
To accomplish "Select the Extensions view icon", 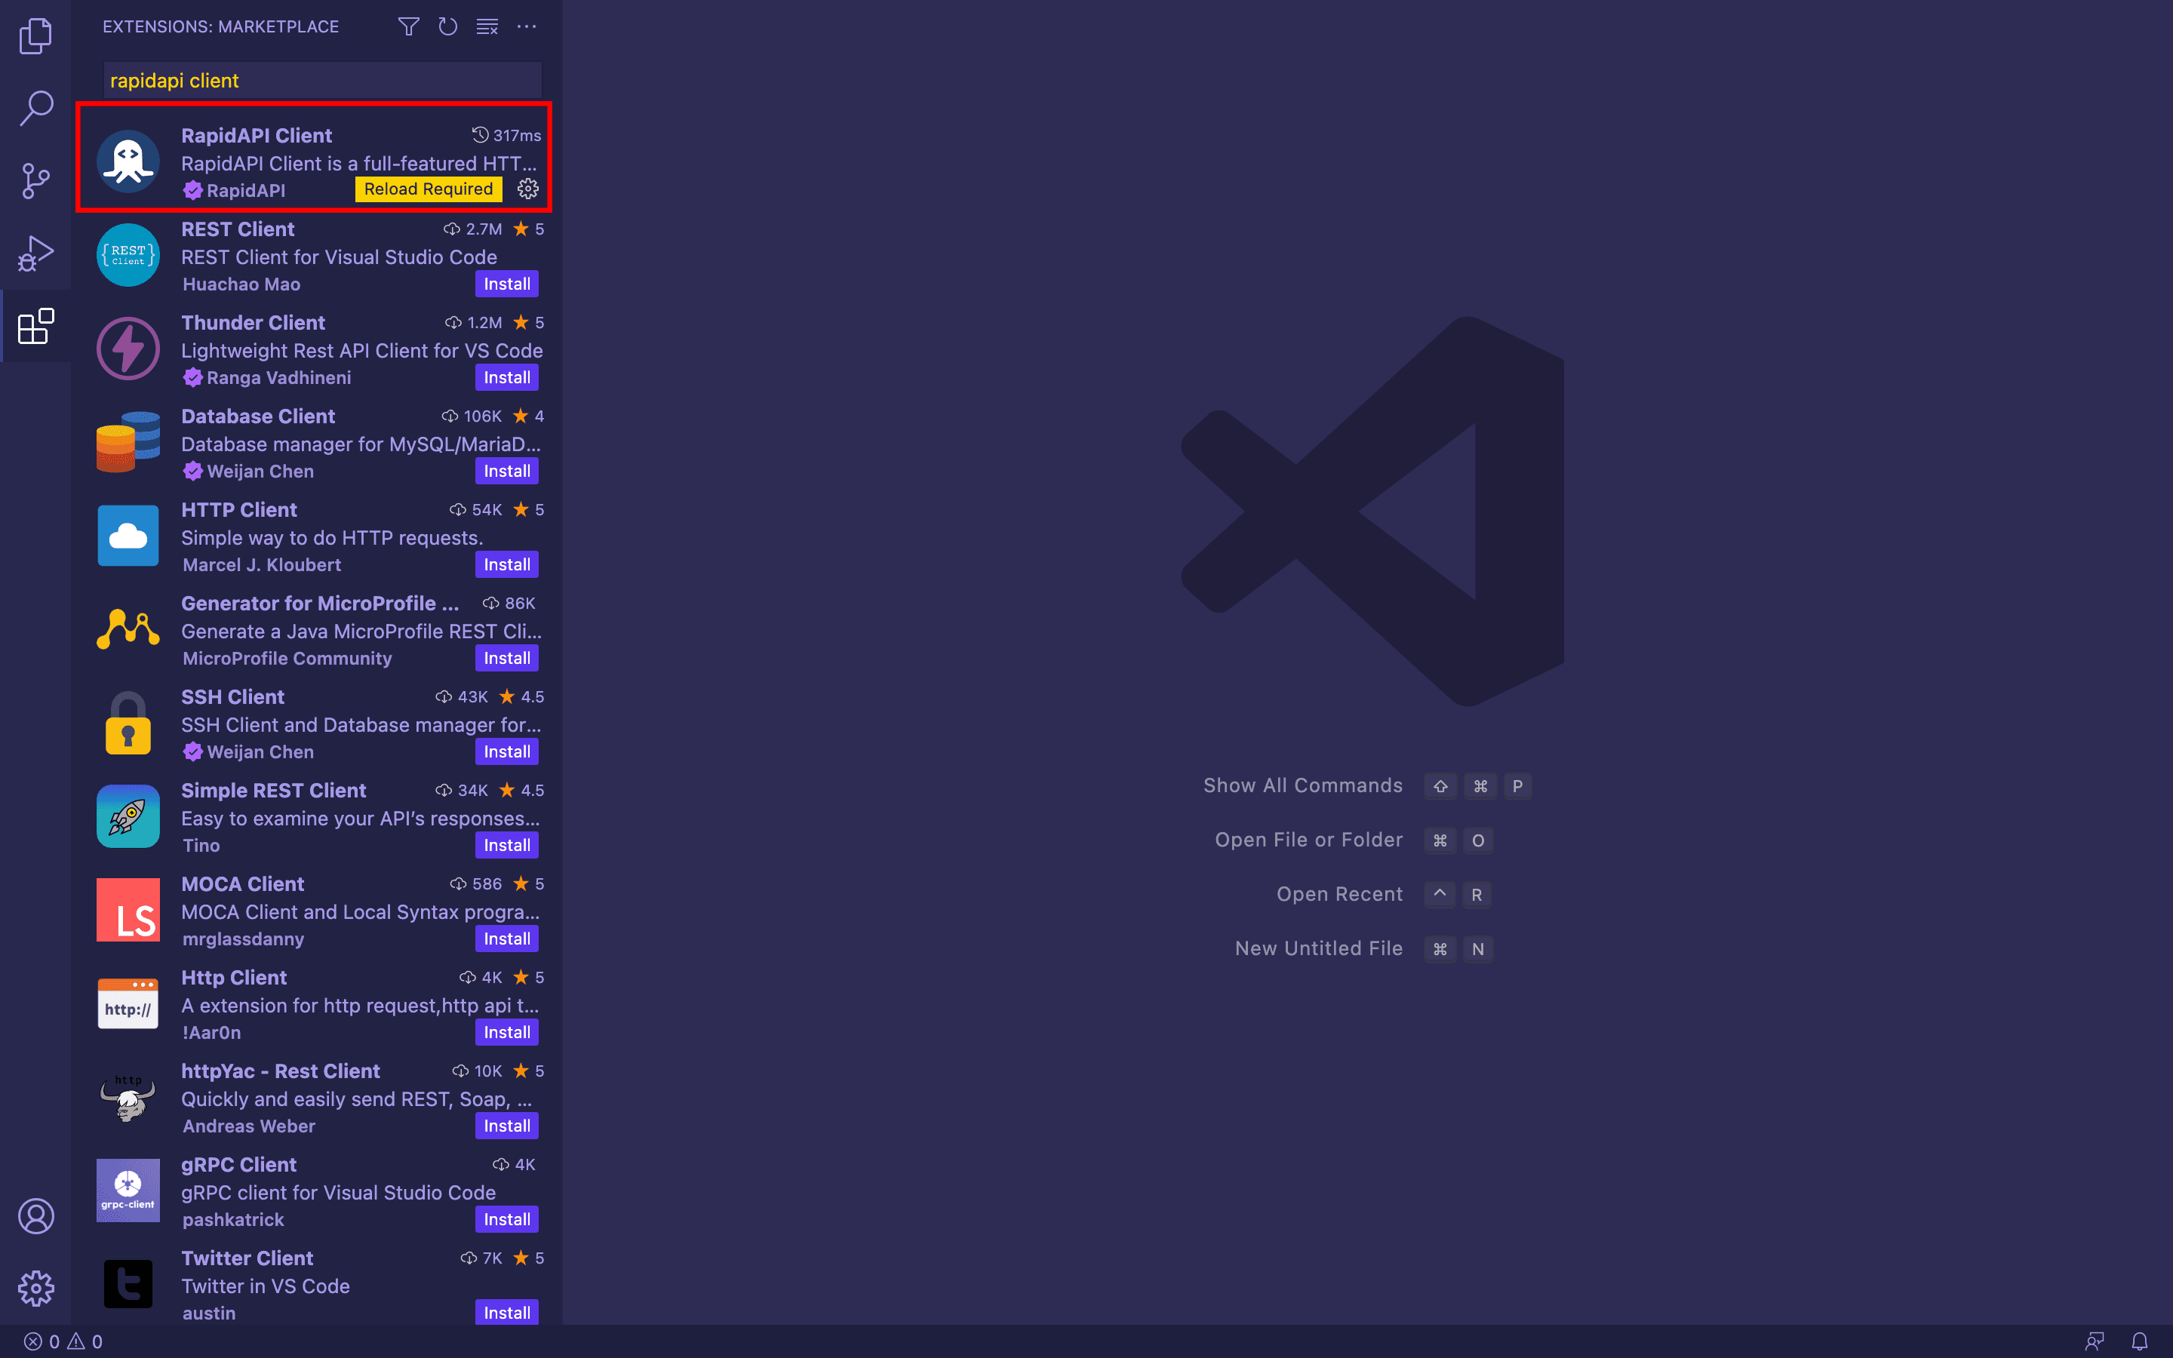I will (36, 326).
